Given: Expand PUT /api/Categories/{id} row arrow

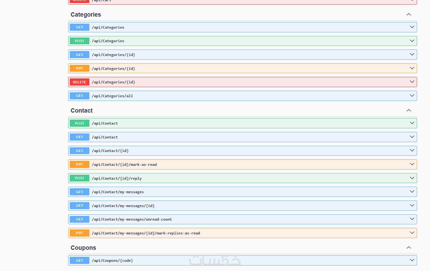Looking at the screenshot, I should pos(412,68).
